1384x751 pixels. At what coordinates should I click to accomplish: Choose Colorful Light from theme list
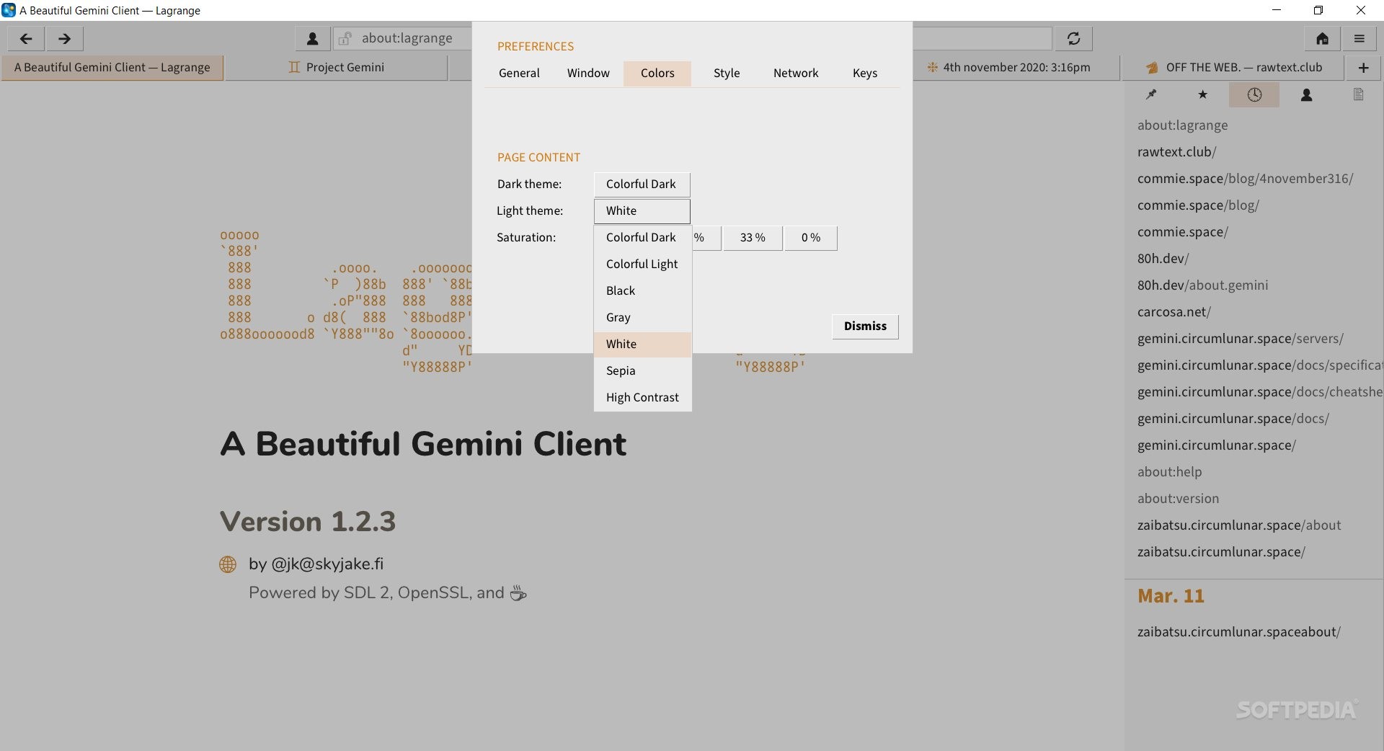pos(642,265)
